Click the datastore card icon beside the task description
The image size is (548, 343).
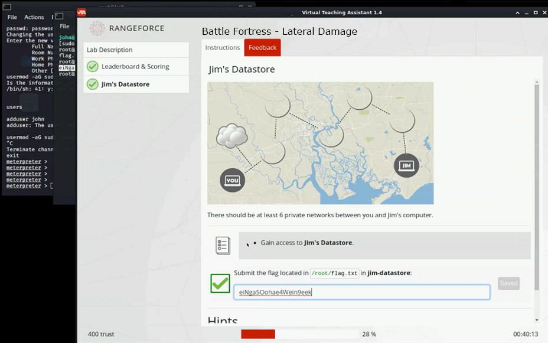(222, 245)
